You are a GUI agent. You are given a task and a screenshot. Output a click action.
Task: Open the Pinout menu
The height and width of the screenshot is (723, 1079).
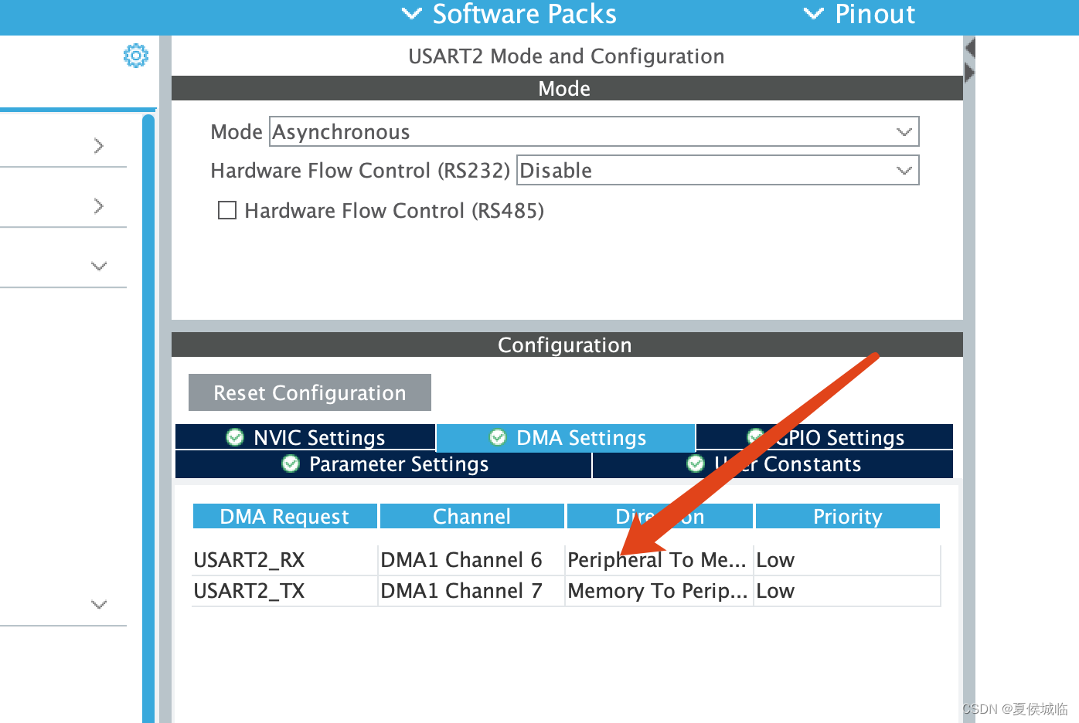tap(859, 14)
